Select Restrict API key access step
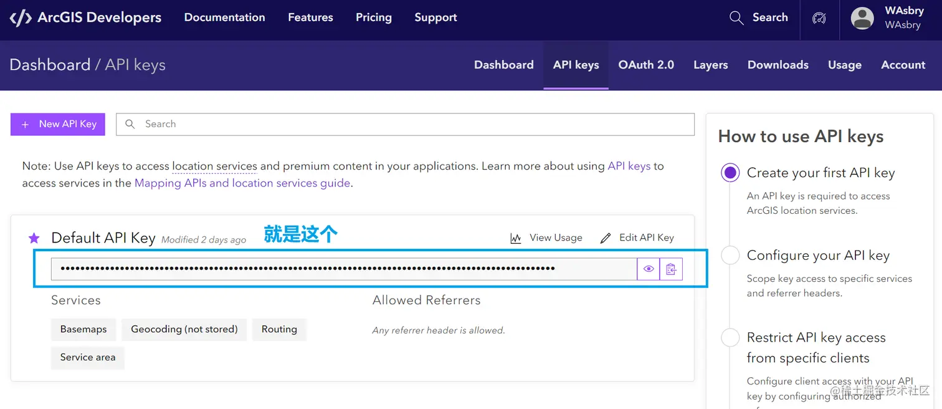942x409 pixels. (x=730, y=337)
